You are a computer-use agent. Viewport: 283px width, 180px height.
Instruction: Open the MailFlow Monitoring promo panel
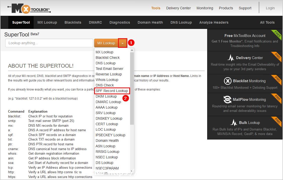pyautogui.click(x=245, y=105)
